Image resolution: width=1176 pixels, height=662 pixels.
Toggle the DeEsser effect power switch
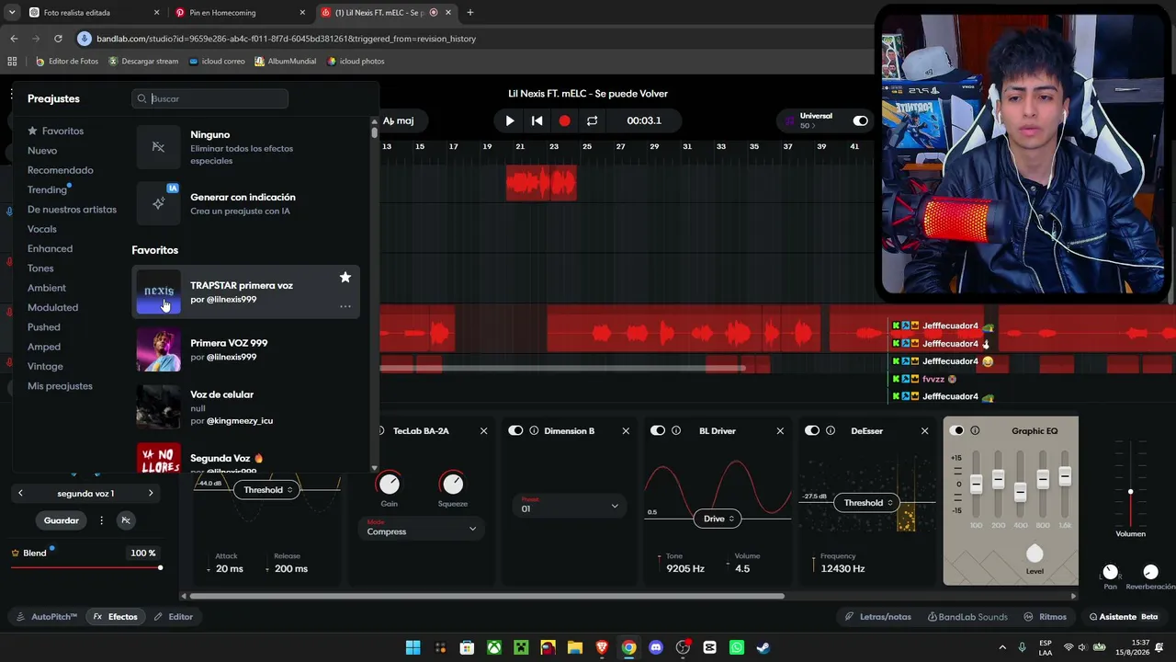click(x=812, y=430)
